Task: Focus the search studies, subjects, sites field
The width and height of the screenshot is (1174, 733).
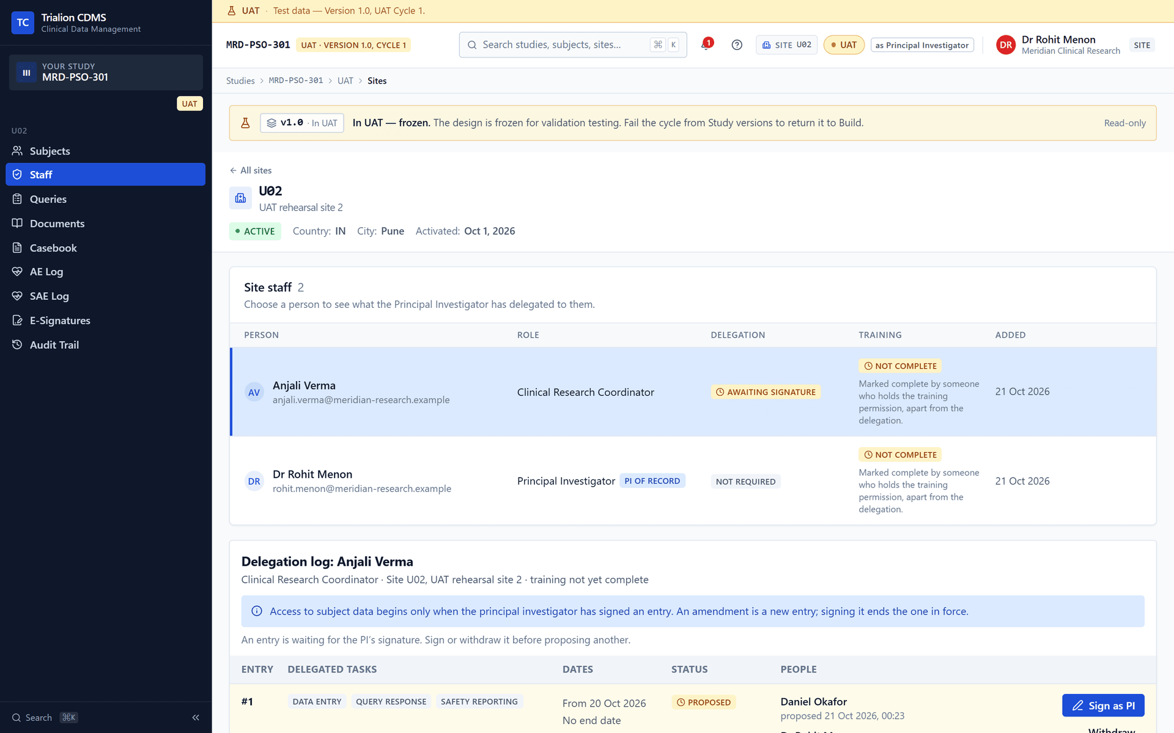Action: pyautogui.click(x=573, y=45)
